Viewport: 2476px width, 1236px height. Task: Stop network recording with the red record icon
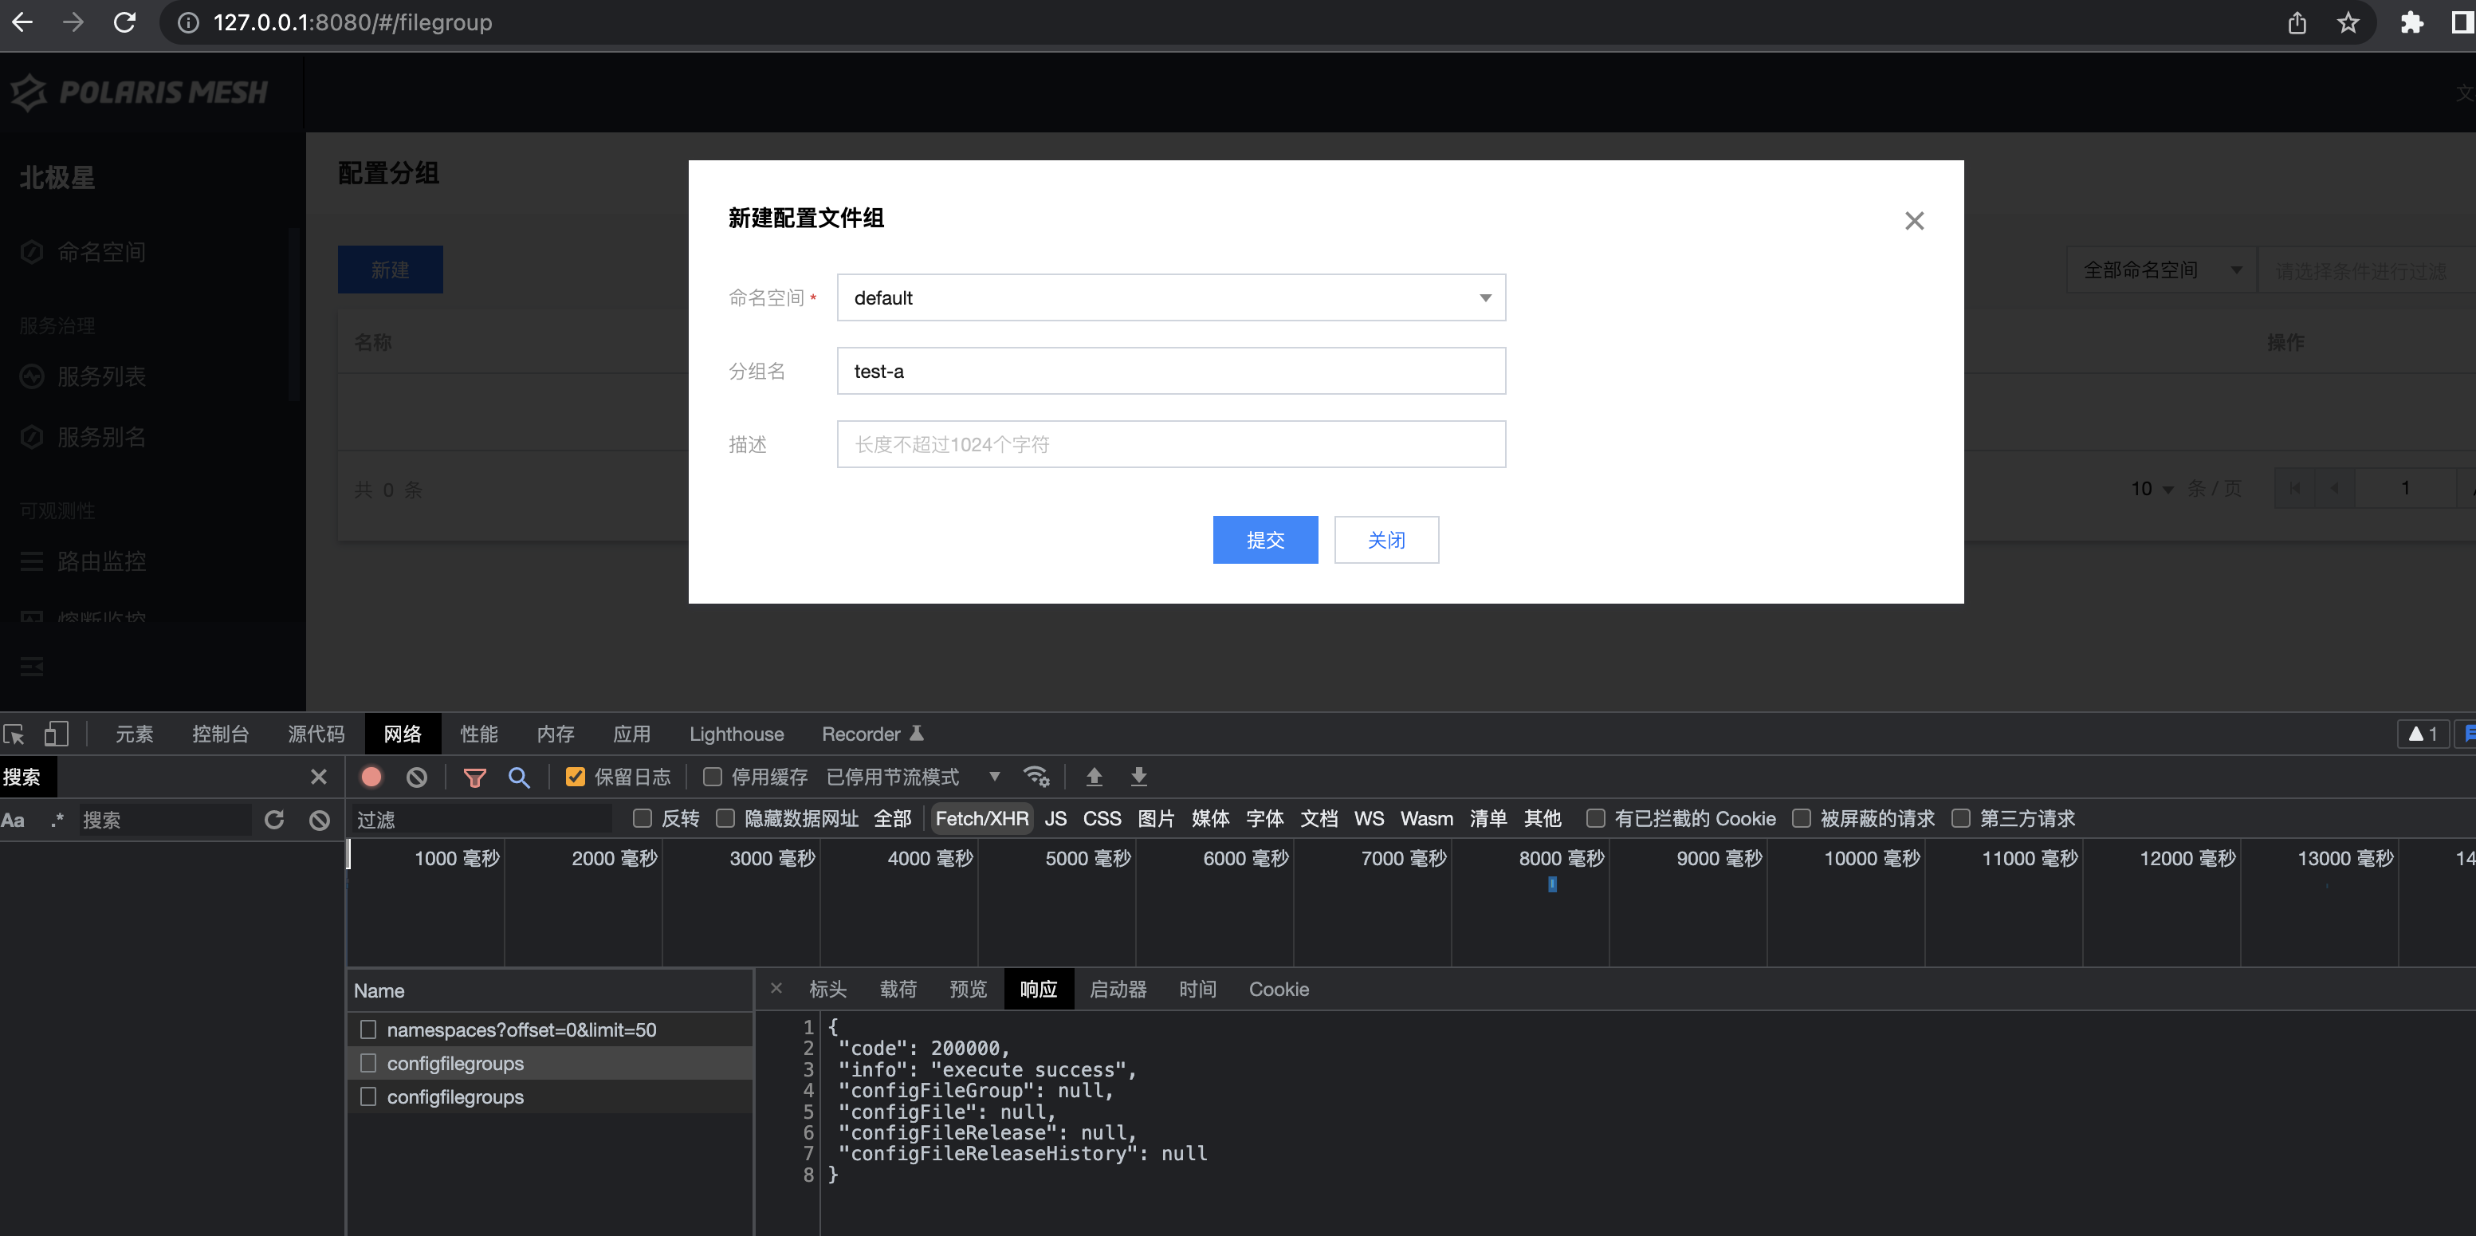[371, 777]
